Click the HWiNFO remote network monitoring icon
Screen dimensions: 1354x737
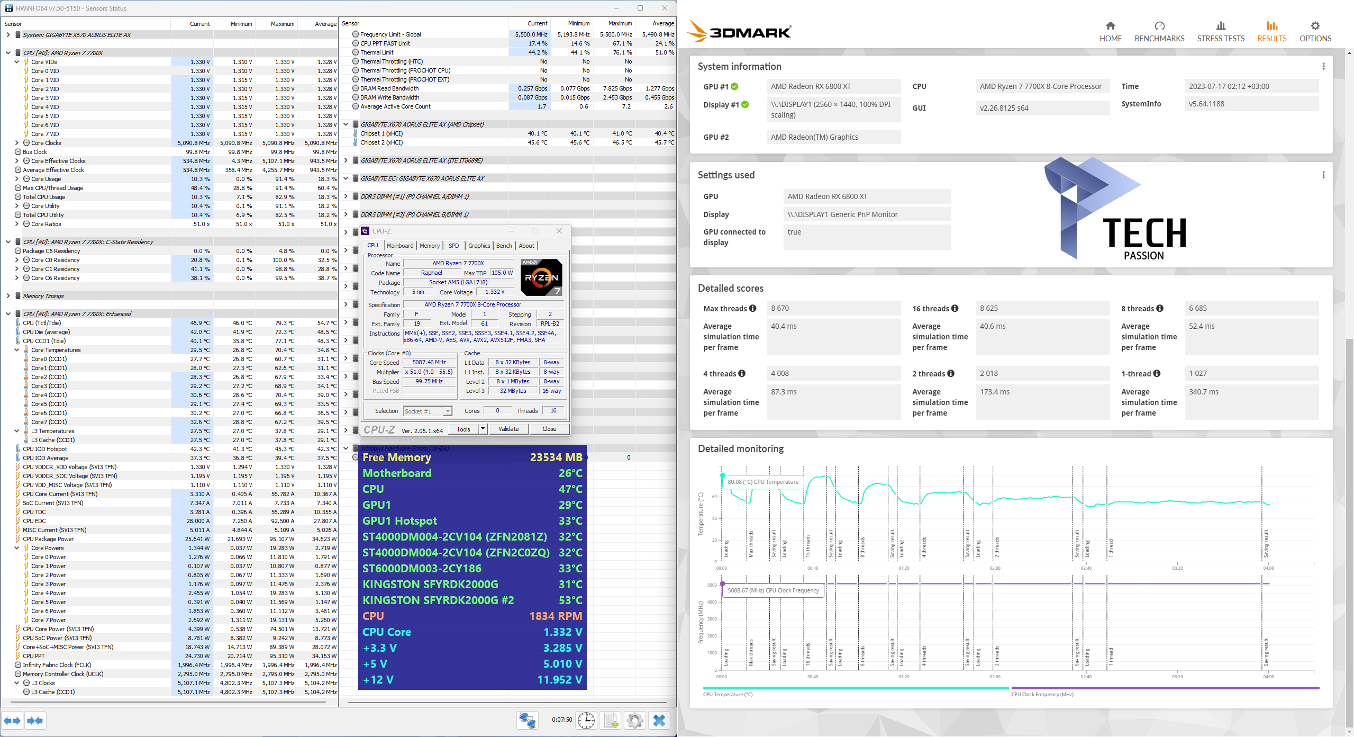(x=527, y=721)
